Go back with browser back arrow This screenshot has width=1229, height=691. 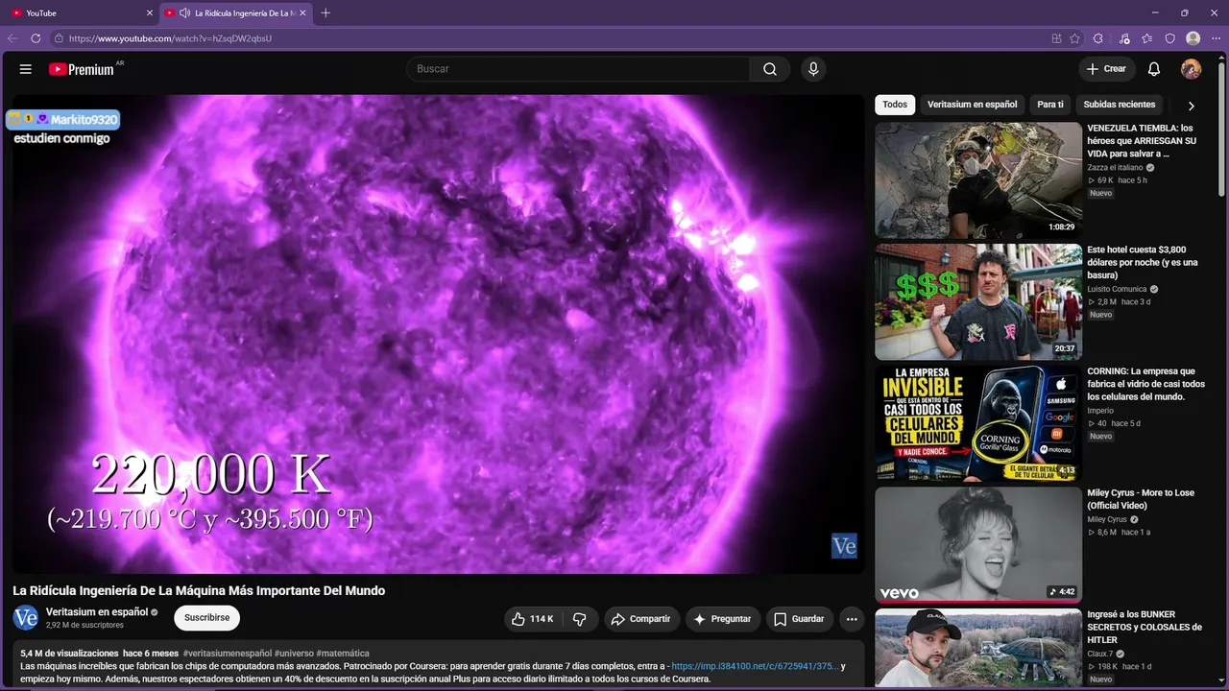point(12,38)
